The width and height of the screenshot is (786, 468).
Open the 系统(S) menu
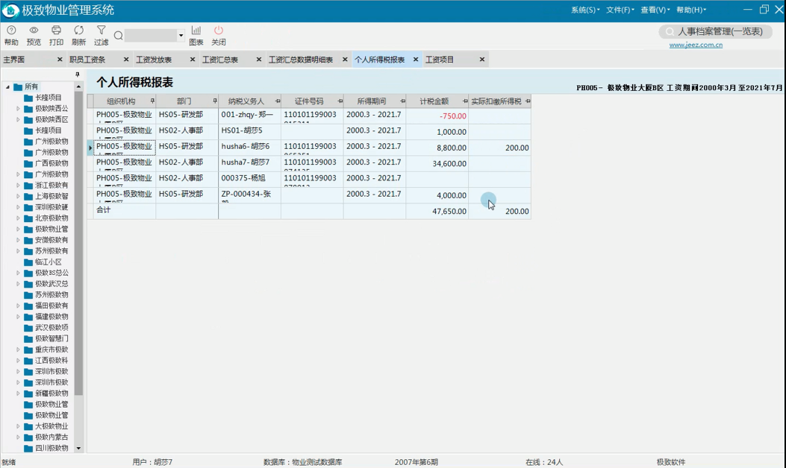click(584, 10)
